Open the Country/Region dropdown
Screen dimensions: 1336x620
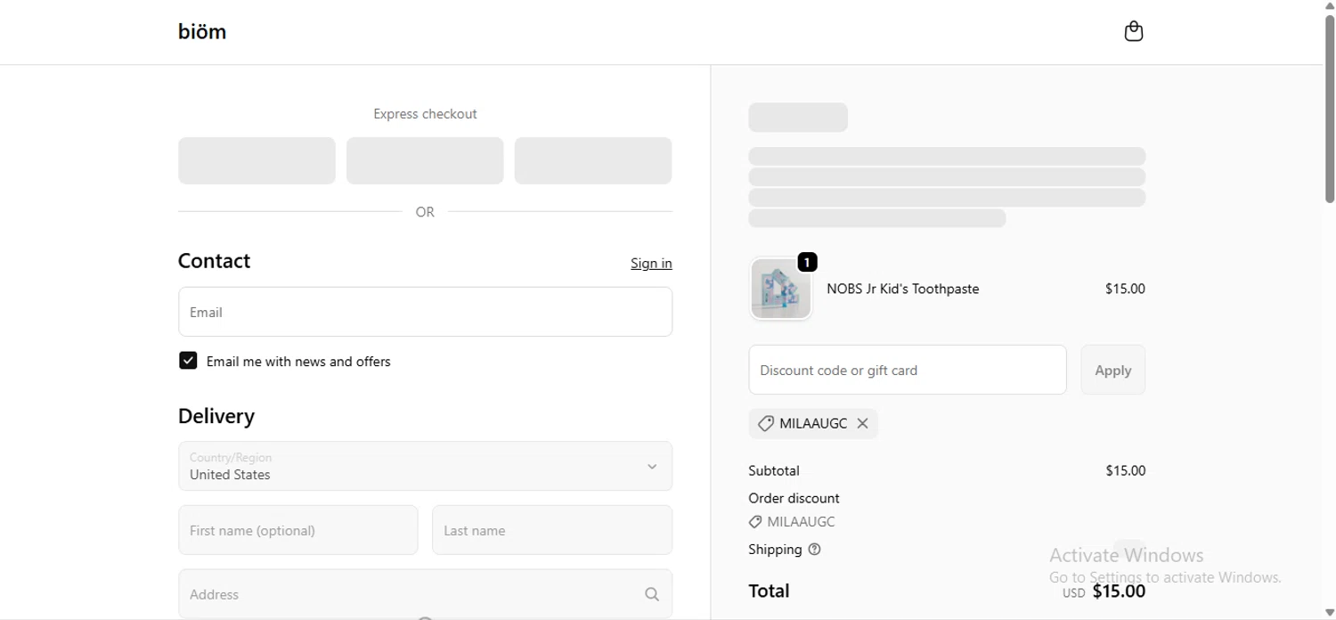pos(425,466)
